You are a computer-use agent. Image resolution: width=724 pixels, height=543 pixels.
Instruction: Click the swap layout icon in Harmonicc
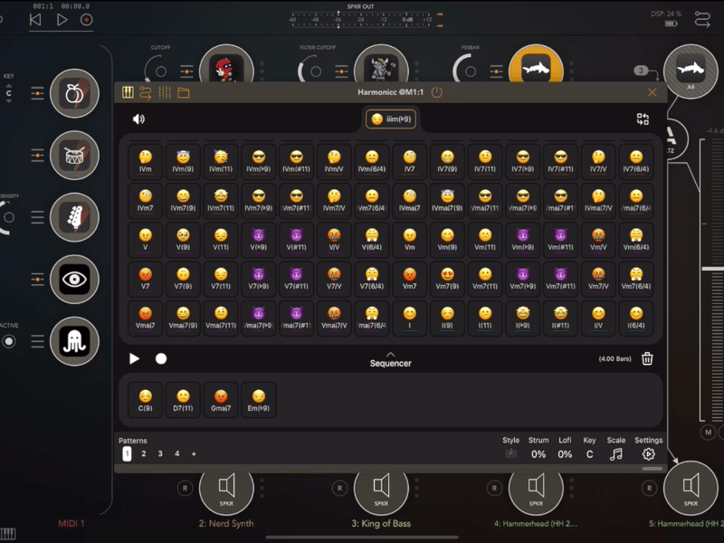point(643,119)
